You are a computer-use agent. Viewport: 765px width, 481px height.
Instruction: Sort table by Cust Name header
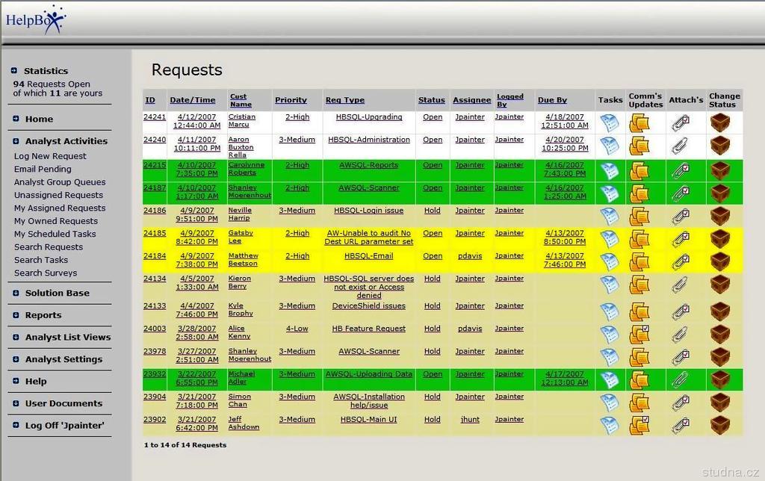(x=241, y=101)
